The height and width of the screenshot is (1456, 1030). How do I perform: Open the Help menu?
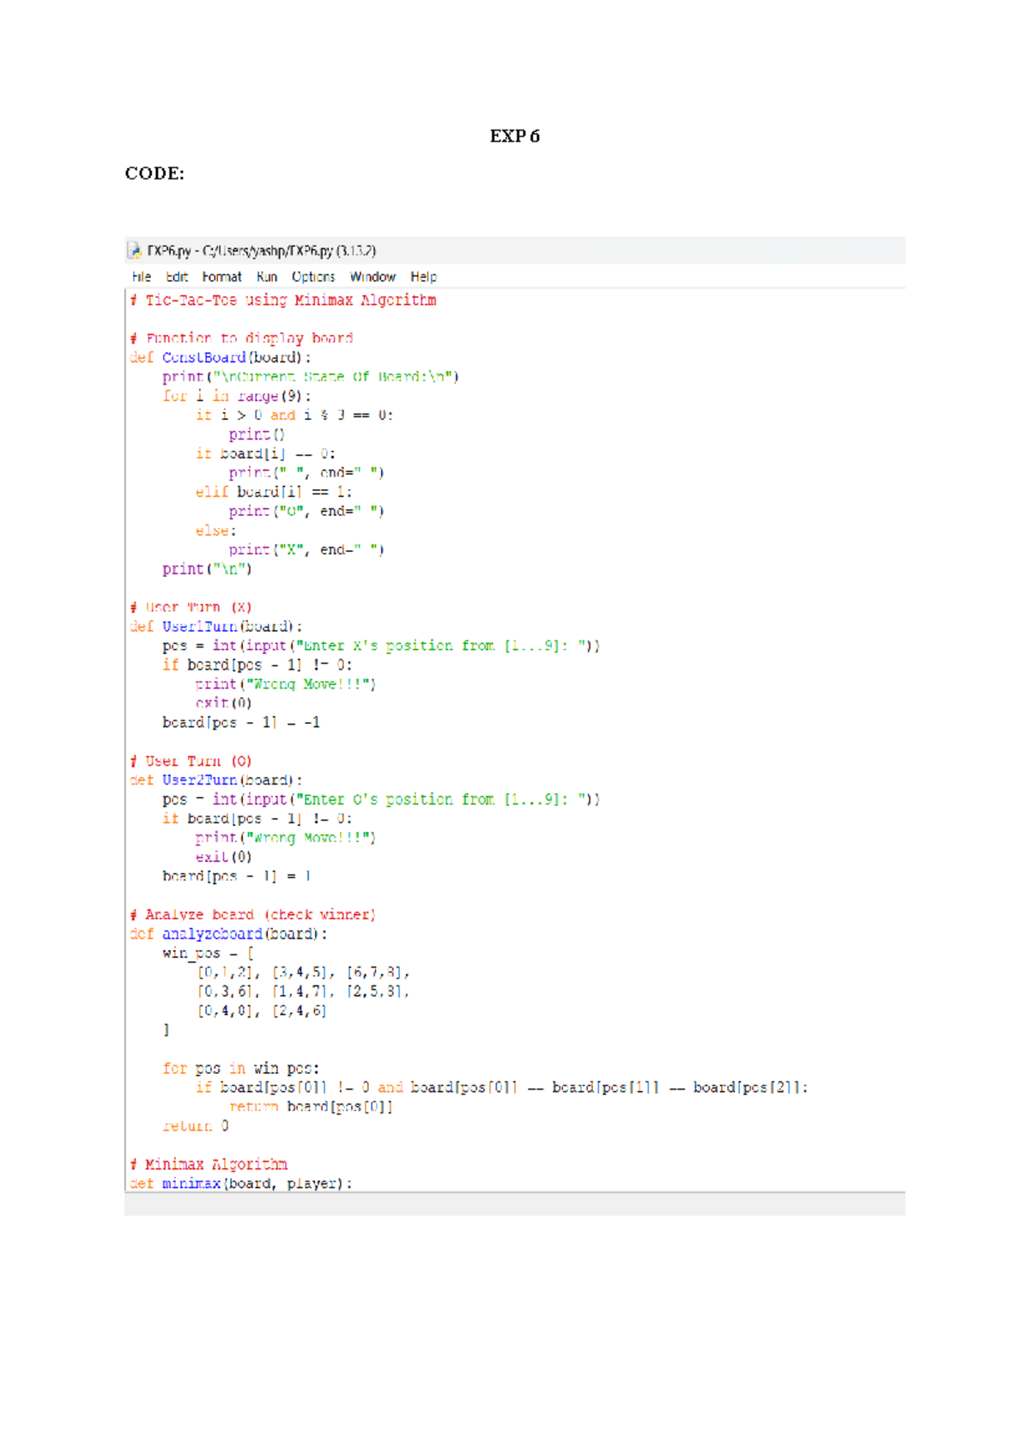(x=423, y=276)
